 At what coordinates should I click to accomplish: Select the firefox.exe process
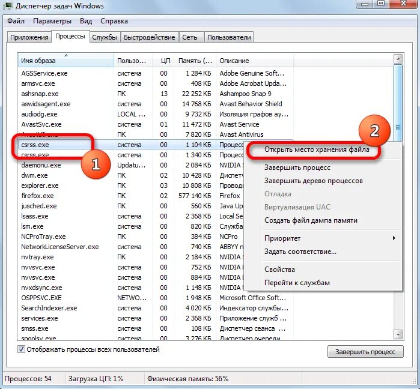point(37,196)
